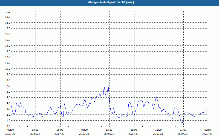Click the "16,0" y-axis value

pyautogui.click(x=8, y=34)
